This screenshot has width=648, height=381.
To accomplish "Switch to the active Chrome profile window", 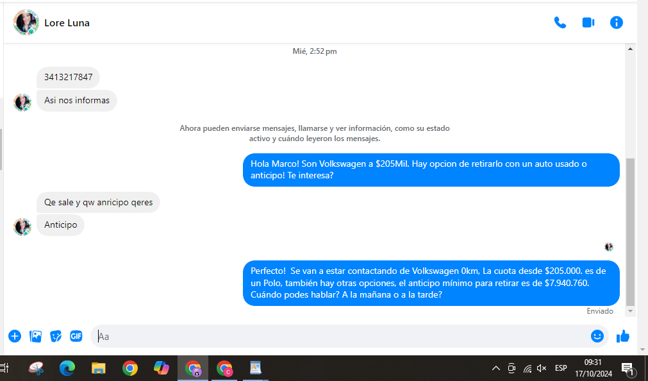I will 193,368.
